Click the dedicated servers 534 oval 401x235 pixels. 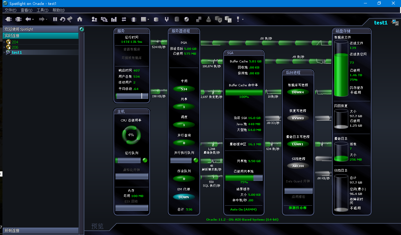tap(184, 89)
